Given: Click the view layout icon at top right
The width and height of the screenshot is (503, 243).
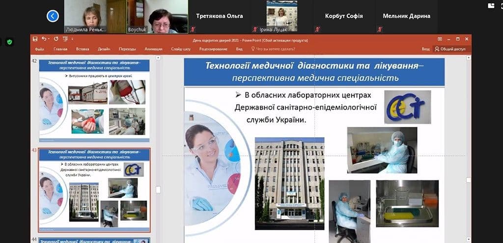Looking at the screenshot, I should point(491,5).
